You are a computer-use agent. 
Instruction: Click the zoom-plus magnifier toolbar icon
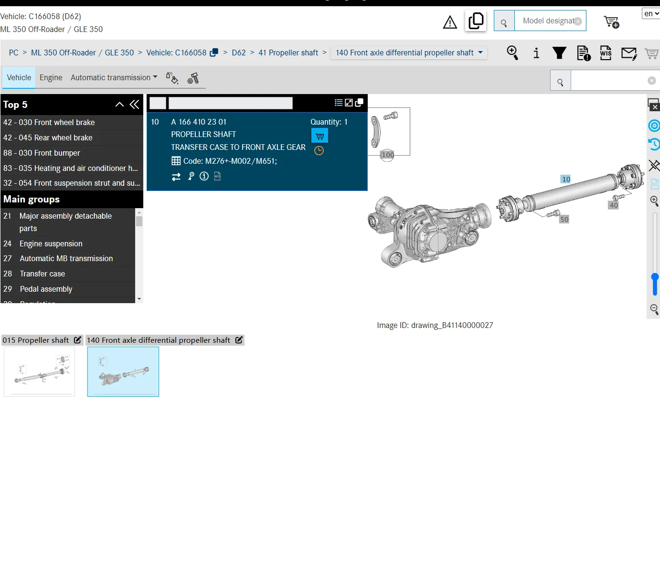(x=512, y=53)
